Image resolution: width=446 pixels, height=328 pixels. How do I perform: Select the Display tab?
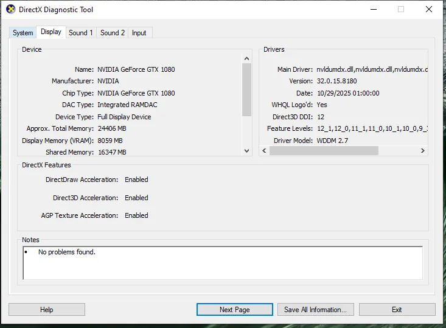pos(51,32)
